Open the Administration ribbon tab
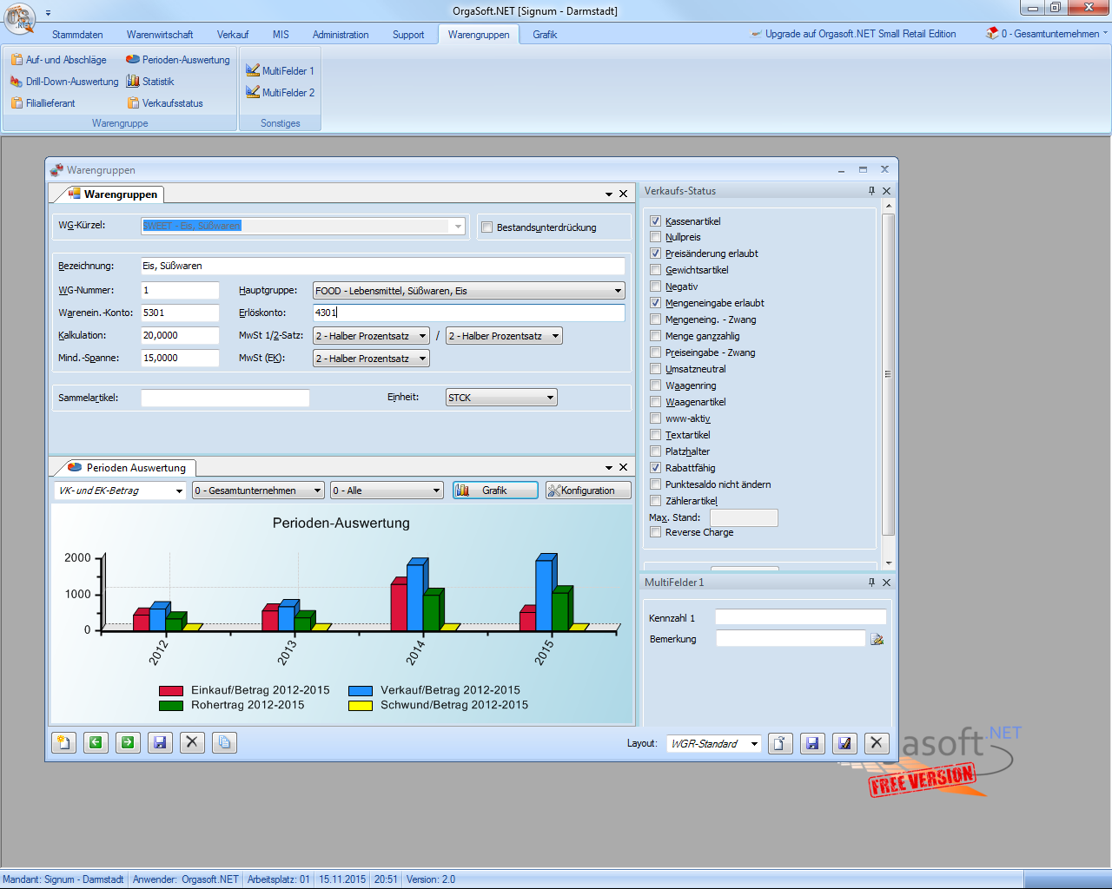Screen dimensions: 1112x889 [341, 35]
